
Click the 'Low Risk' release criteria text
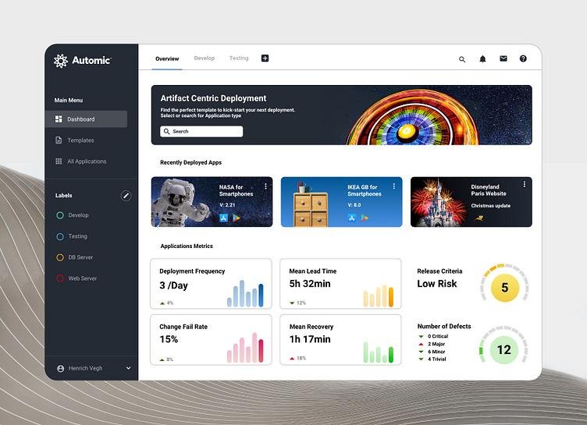[437, 284]
